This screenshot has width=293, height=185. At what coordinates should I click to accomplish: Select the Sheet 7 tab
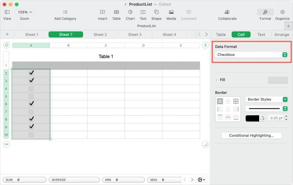[66, 34]
